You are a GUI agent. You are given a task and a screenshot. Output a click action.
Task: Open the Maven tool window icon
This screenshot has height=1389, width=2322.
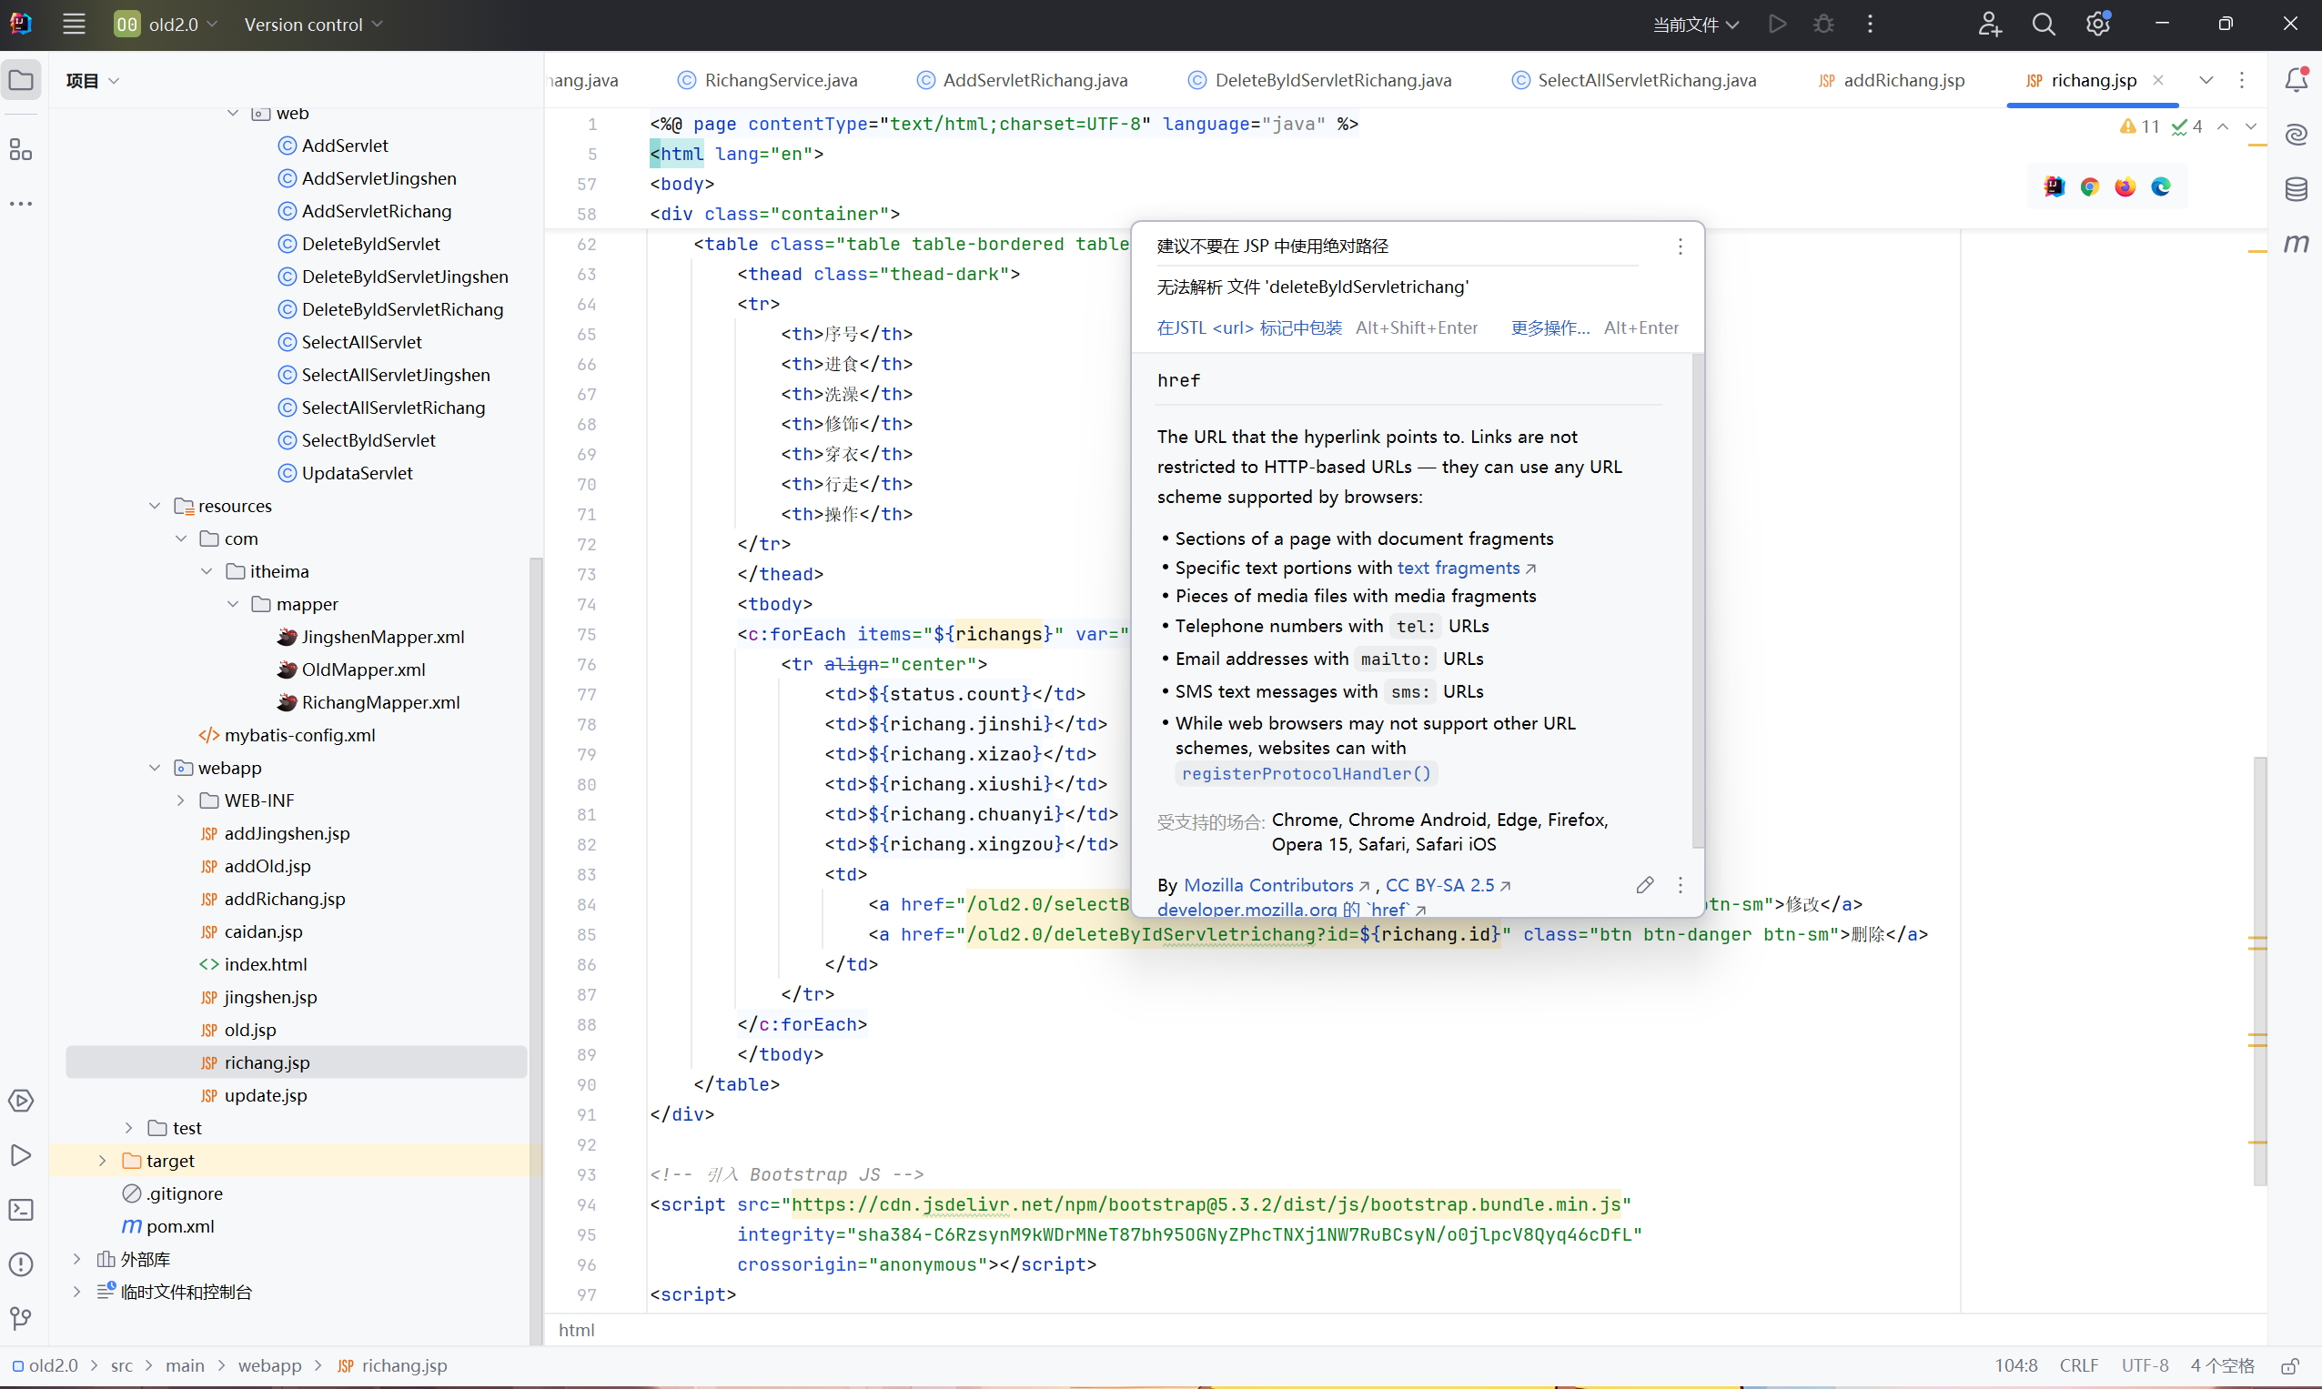click(x=2296, y=245)
